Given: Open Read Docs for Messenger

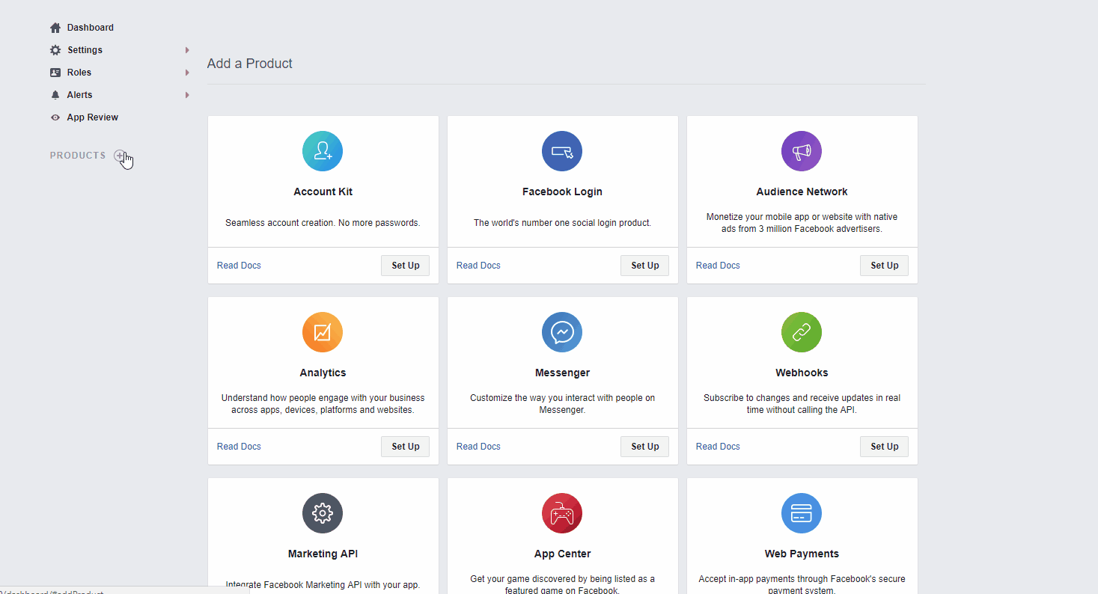Looking at the screenshot, I should tap(478, 447).
